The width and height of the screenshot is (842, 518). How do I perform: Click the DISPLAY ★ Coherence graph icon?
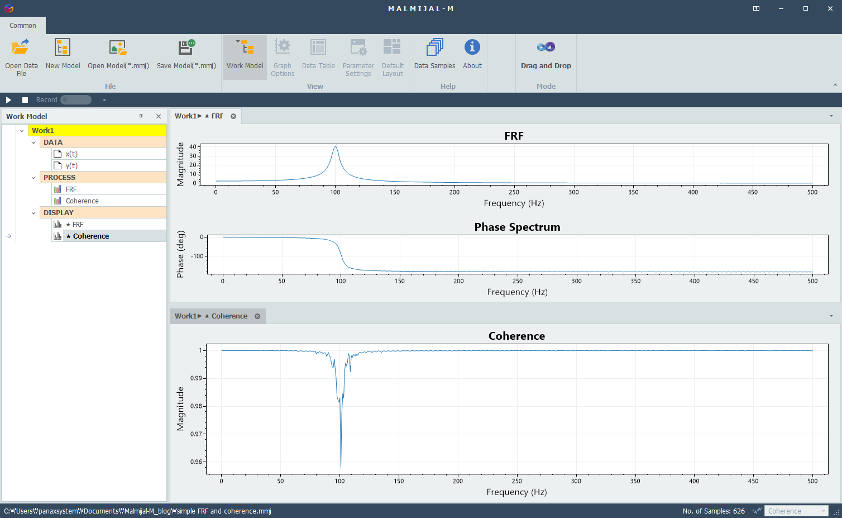click(x=58, y=236)
